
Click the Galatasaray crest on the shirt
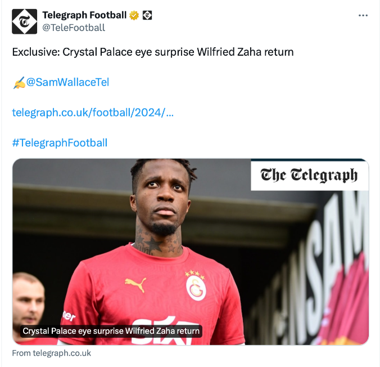click(196, 288)
